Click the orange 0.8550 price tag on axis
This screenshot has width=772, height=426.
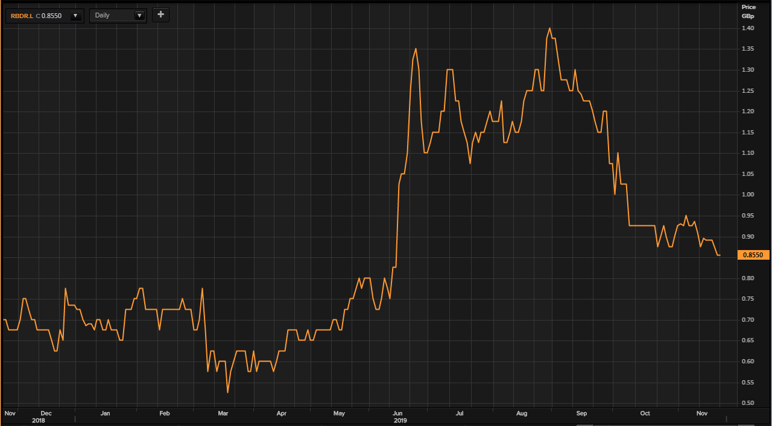click(x=753, y=255)
